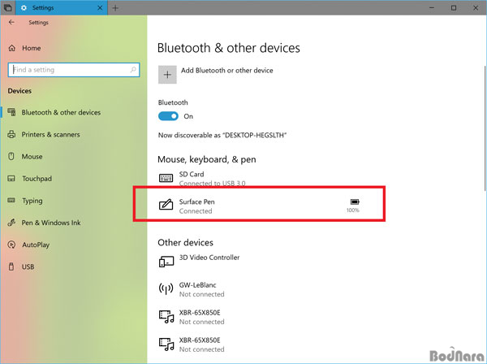Close the Settings tab
The image size is (487, 364).
pos(100,8)
